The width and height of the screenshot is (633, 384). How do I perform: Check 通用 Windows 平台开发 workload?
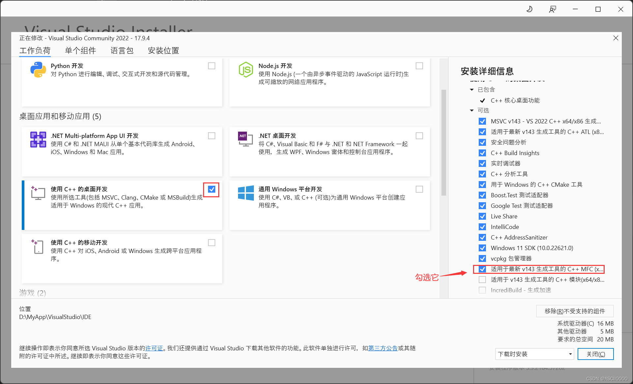click(x=419, y=189)
